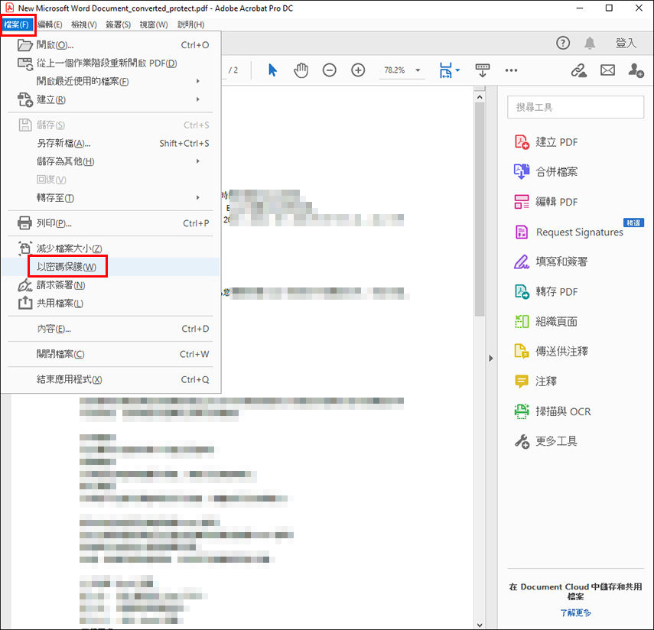
Task: Open the 組織頁面 tool
Action: (x=546, y=321)
